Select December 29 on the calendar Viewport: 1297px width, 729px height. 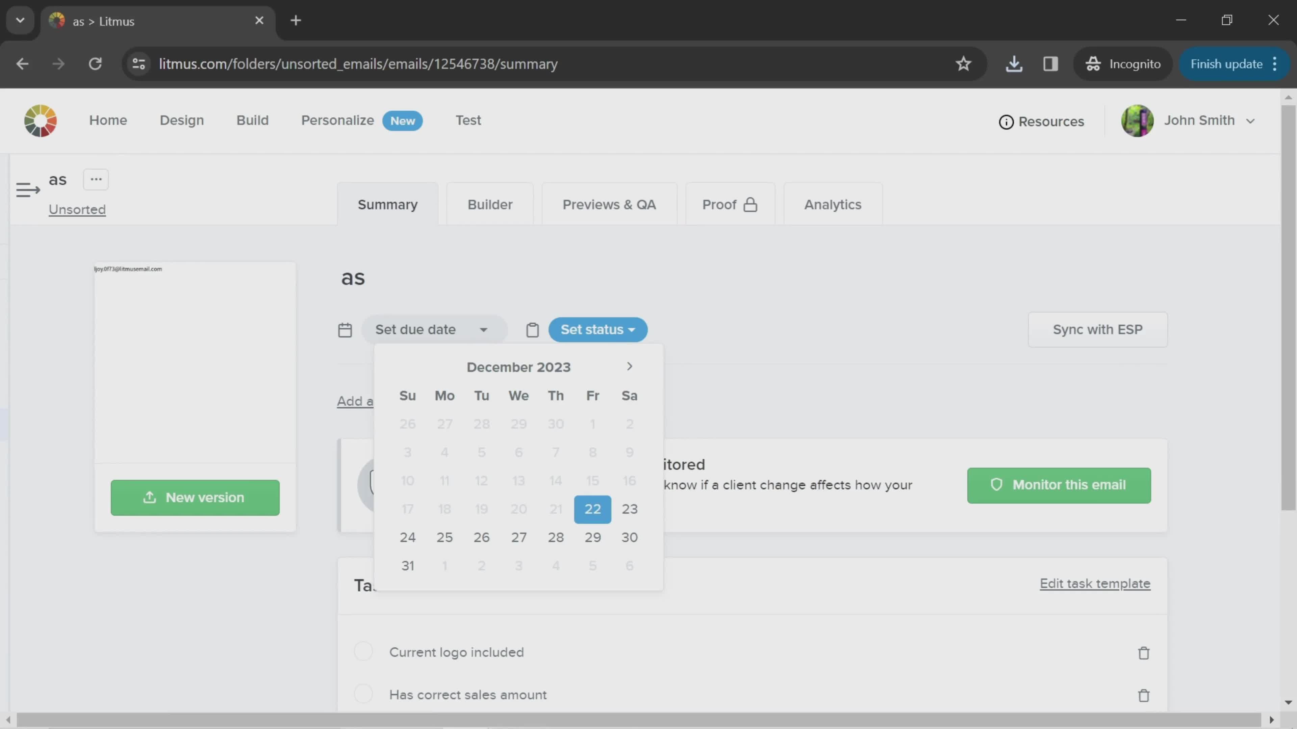pos(592,537)
